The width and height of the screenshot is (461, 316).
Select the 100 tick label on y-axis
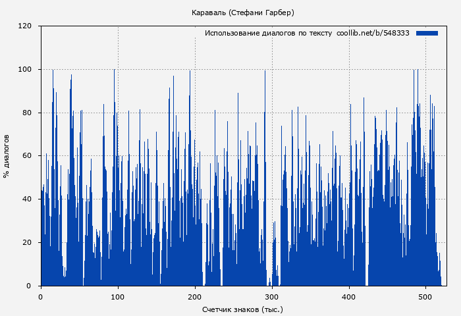25,70
